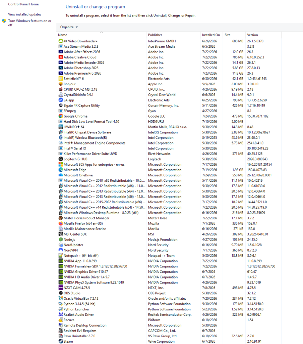Click the Google Chrome icon

61,116
